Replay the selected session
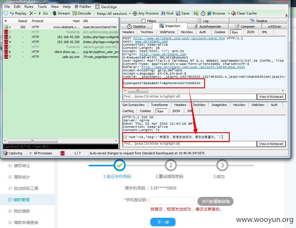 [18, 13]
